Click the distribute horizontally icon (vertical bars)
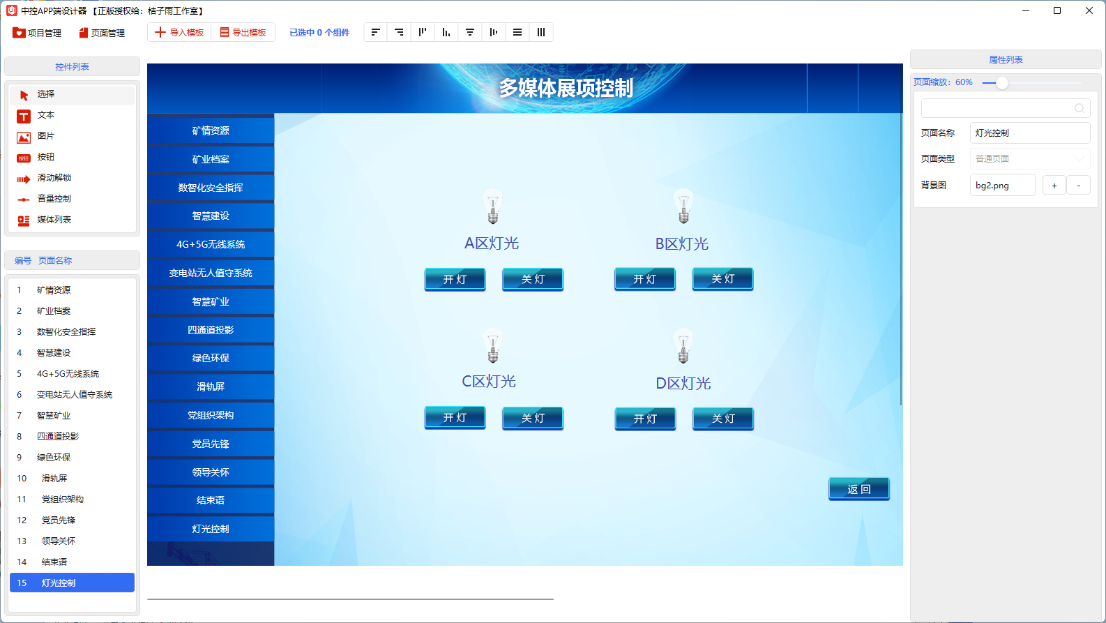The height and width of the screenshot is (623, 1106). 541,32
